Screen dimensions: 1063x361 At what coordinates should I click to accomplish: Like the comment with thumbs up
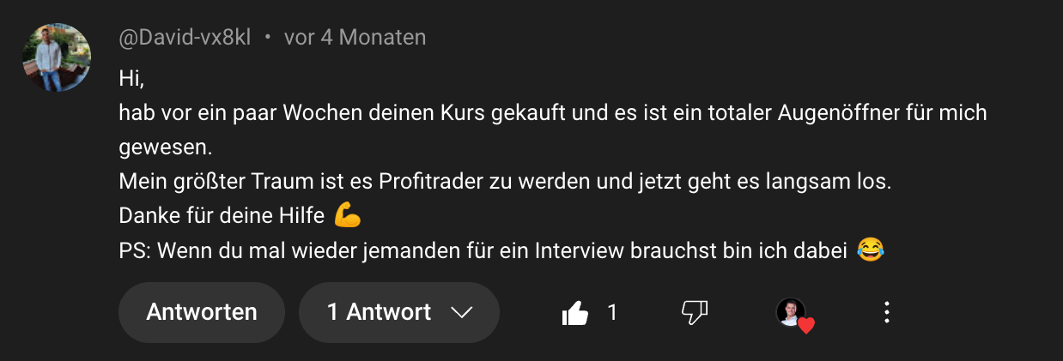click(575, 314)
